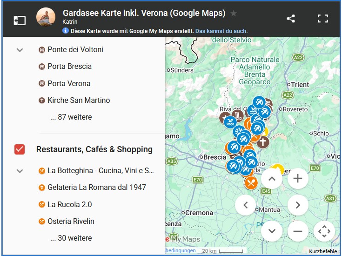342x256 pixels.
Task: Click the share icon in header
Action: tap(291, 19)
